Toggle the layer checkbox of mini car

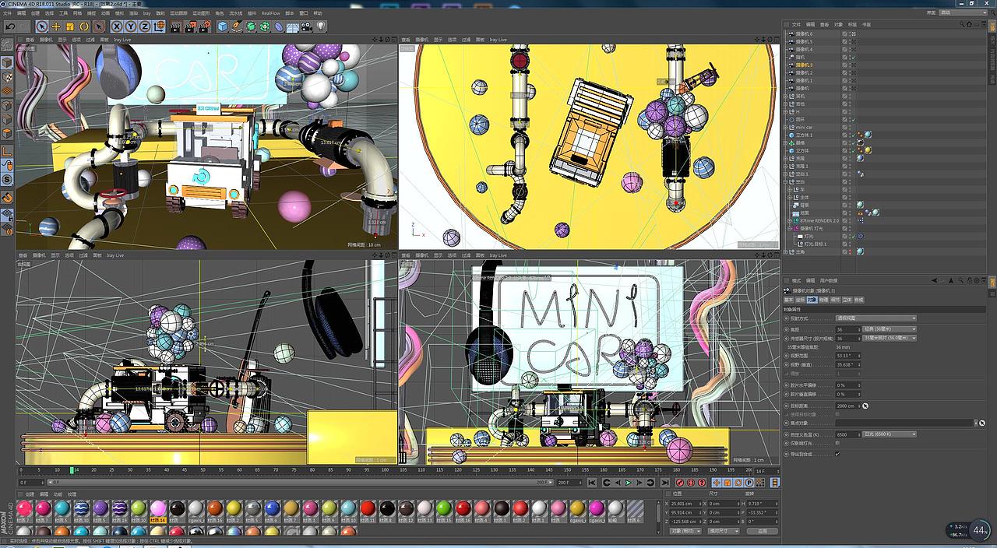point(844,127)
